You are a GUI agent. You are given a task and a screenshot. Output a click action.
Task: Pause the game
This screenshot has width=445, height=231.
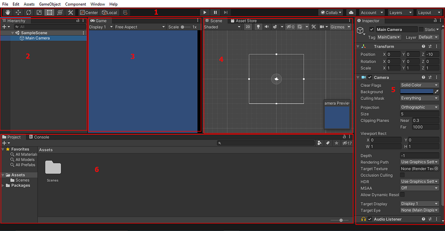(x=215, y=12)
